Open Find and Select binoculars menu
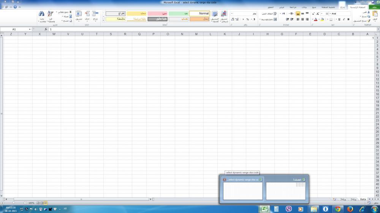 pos(42,16)
